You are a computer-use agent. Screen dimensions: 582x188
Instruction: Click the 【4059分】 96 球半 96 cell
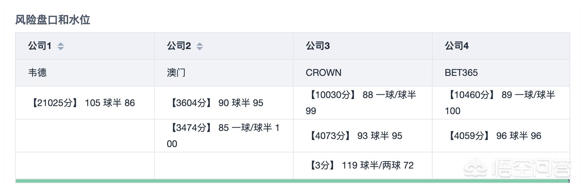[501, 136]
